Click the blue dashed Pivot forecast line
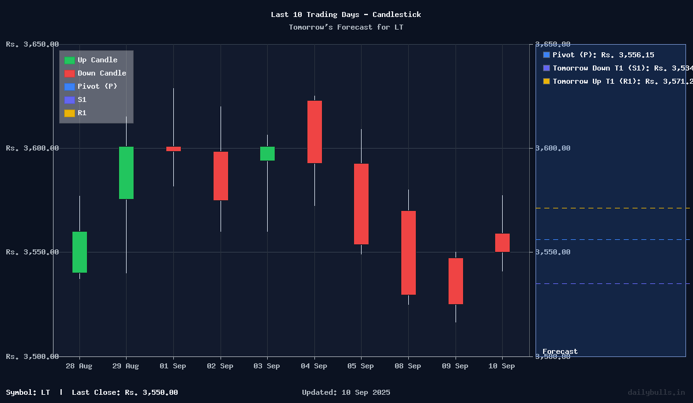 point(612,239)
